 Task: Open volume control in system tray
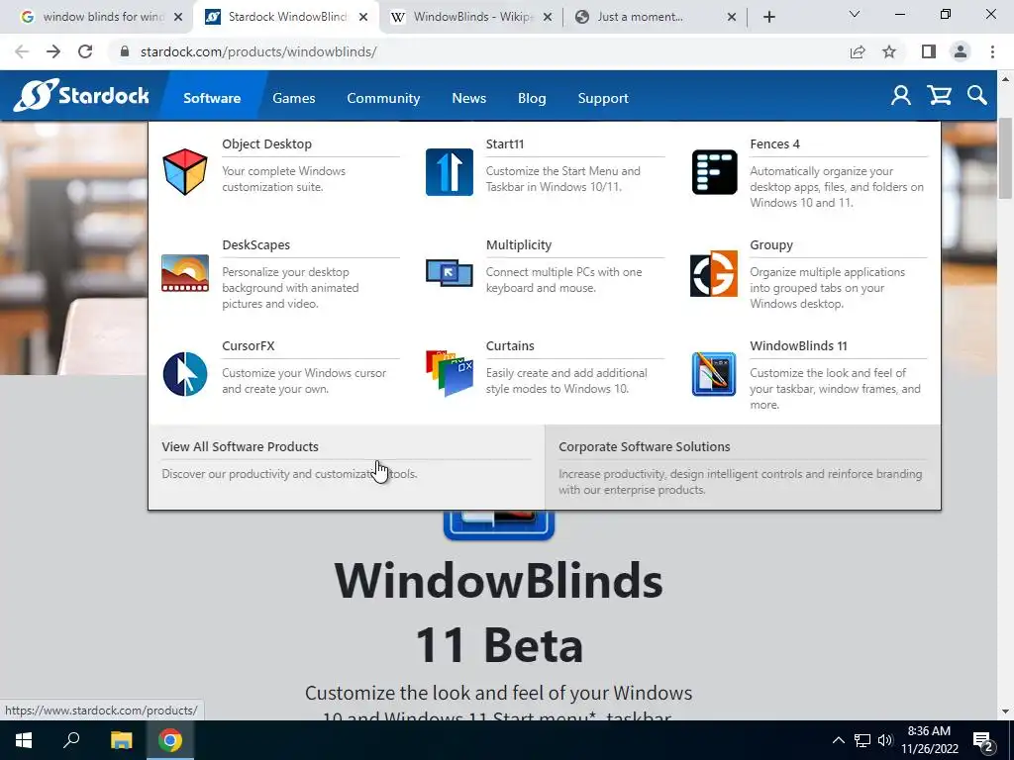(x=884, y=740)
